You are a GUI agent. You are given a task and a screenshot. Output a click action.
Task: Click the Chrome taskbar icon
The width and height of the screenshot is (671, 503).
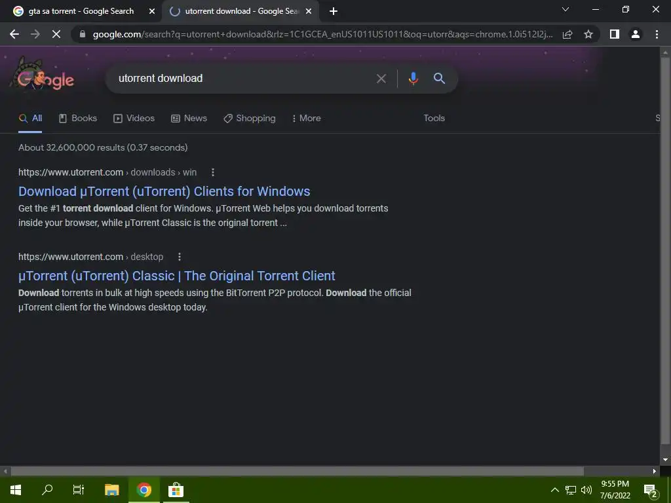pyautogui.click(x=144, y=490)
